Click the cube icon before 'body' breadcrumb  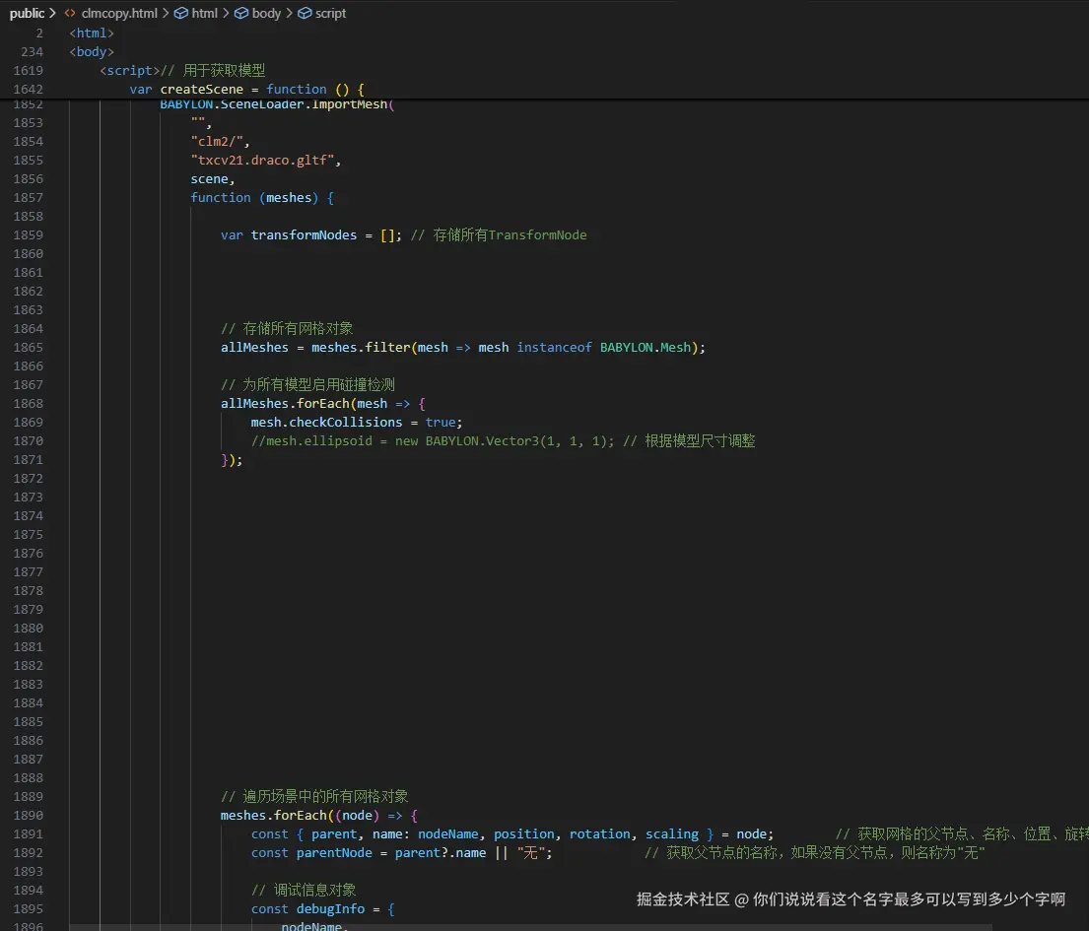click(x=241, y=13)
